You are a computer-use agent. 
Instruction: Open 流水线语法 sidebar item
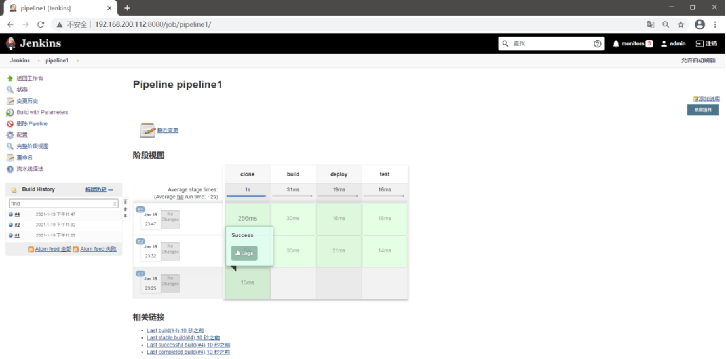[x=30, y=169]
